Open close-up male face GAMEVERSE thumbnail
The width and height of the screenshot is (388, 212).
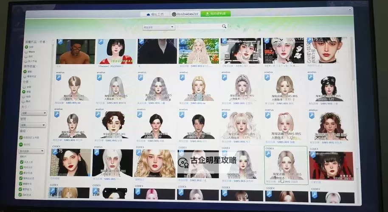[327, 50]
